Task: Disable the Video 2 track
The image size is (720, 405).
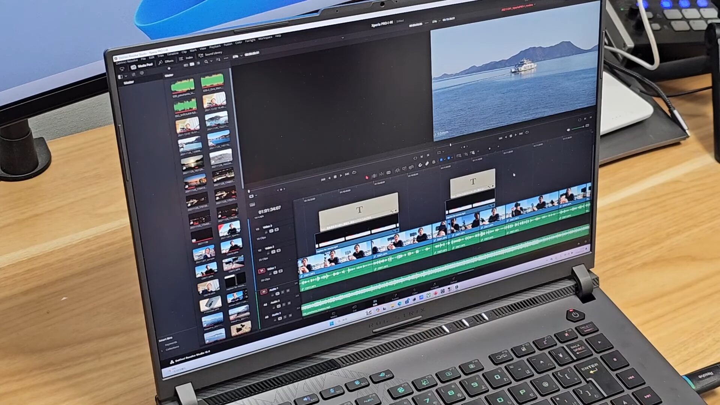Action: pyautogui.click(x=279, y=250)
